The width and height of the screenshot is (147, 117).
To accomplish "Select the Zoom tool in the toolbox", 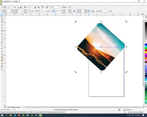I will pyautogui.click(x=2, y=25).
